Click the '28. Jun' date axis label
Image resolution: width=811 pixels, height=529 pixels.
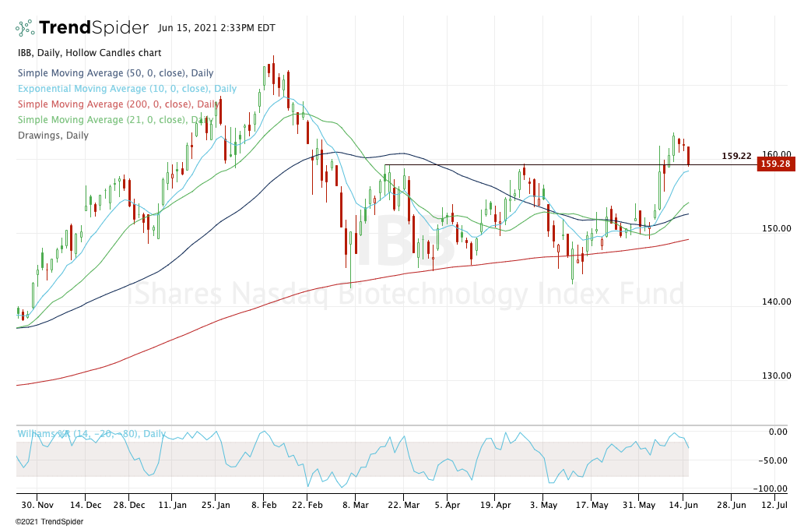[732, 505]
